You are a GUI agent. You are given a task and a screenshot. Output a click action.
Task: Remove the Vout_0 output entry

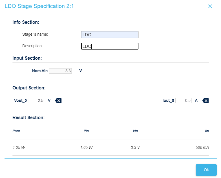(58, 100)
